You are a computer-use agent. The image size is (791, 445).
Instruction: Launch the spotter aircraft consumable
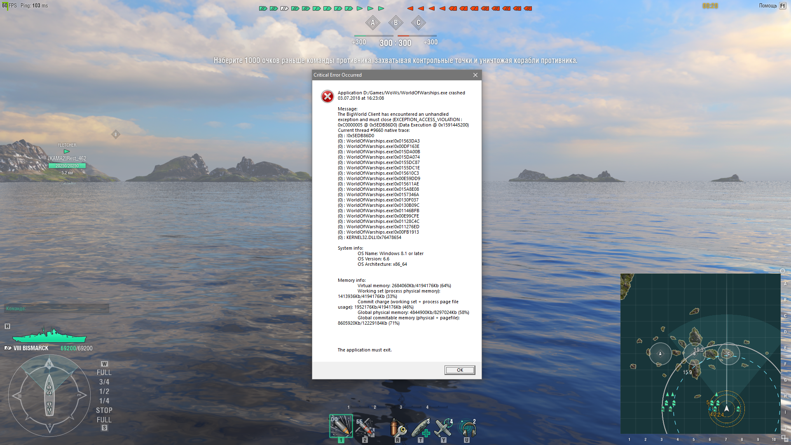(x=444, y=428)
